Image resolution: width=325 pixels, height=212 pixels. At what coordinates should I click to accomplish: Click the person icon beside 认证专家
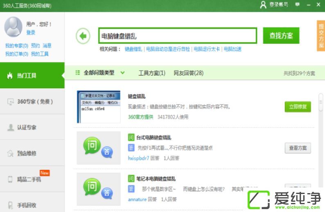(x=10, y=127)
